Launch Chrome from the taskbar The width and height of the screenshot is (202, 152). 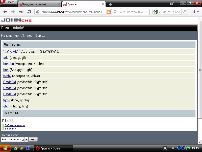16,148
